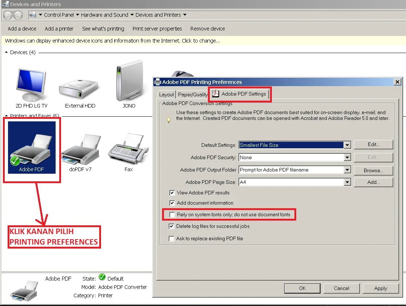Expand the Hardware and Sound breadcrumb arrow
This screenshot has width=406, height=306.
(132, 15)
